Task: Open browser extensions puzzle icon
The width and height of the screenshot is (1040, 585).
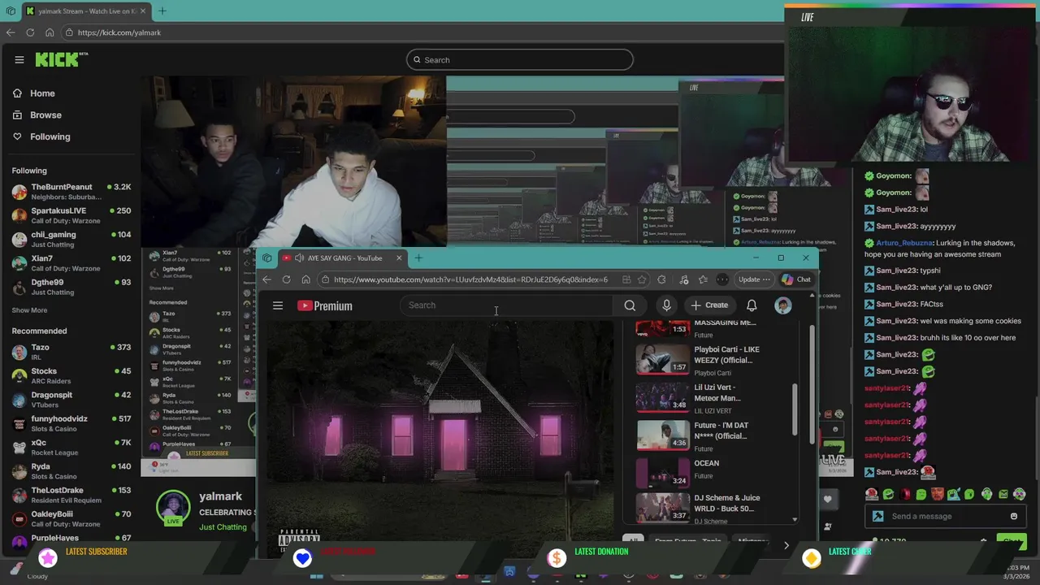Action: pos(661,279)
